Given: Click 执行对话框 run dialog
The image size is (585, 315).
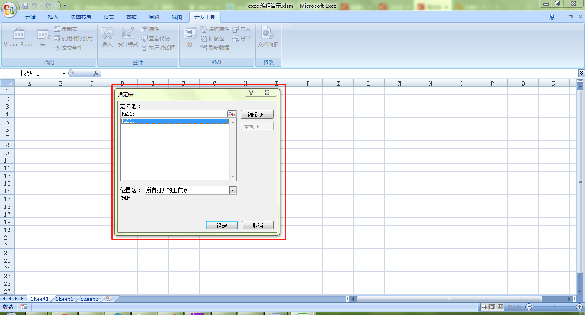Looking at the screenshot, I should [158, 48].
